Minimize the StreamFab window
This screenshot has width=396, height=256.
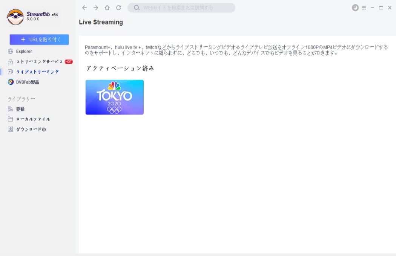click(373, 8)
